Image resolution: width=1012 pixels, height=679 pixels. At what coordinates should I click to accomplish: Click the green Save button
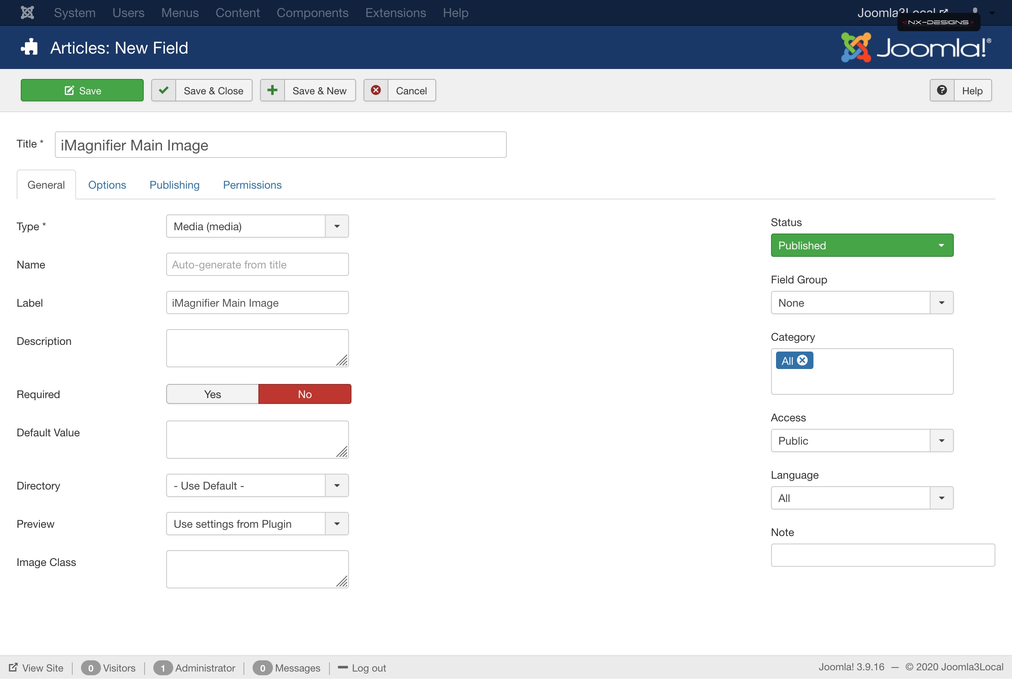82,90
